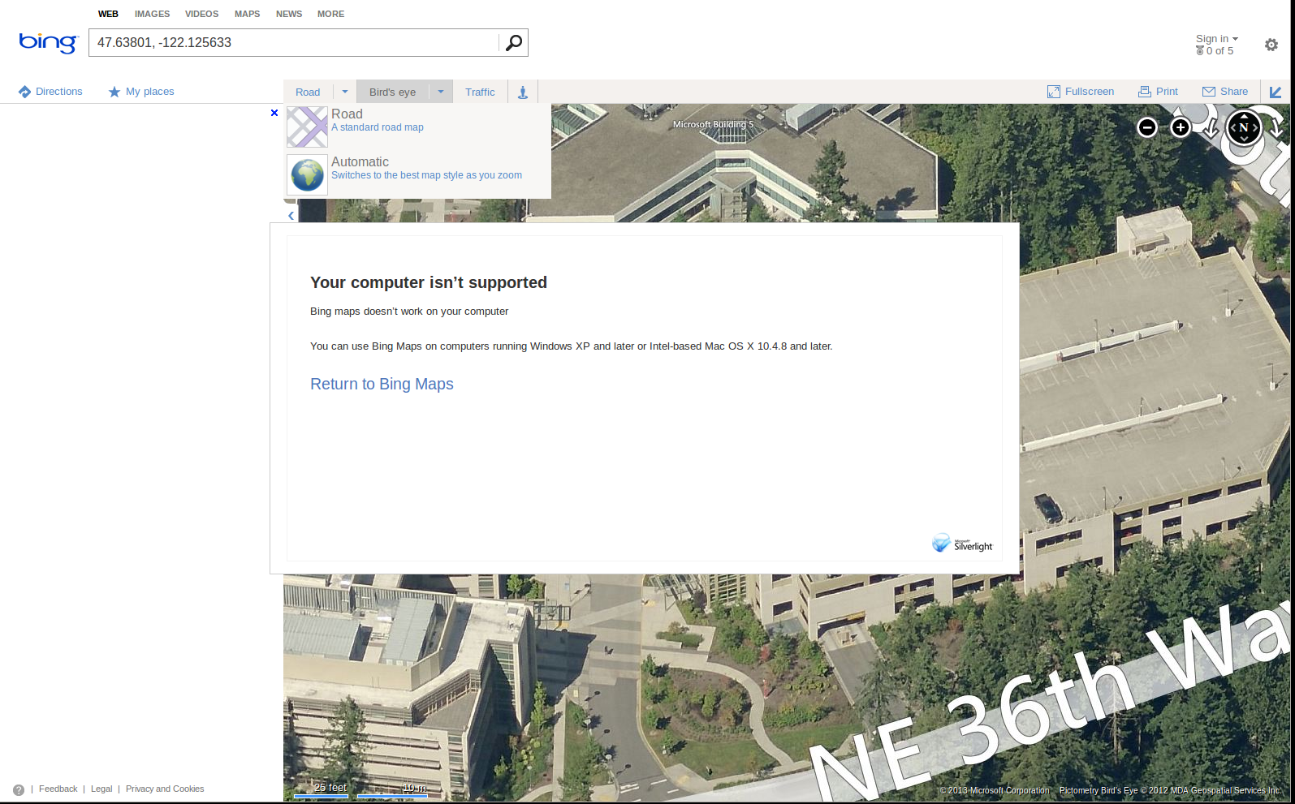1295x804 pixels.
Task: Click Return to Bing Maps link
Action: click(x=382, y=384)
